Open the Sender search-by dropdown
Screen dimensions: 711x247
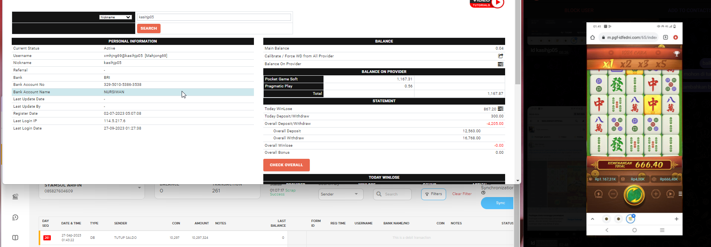341,194
